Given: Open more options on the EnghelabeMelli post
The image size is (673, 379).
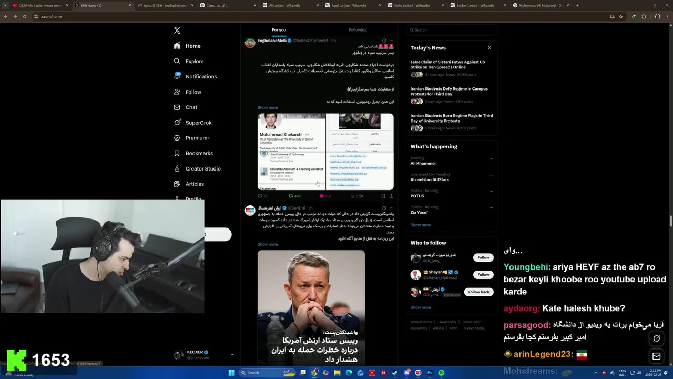Looking at the screenshot, I should 391,41.
